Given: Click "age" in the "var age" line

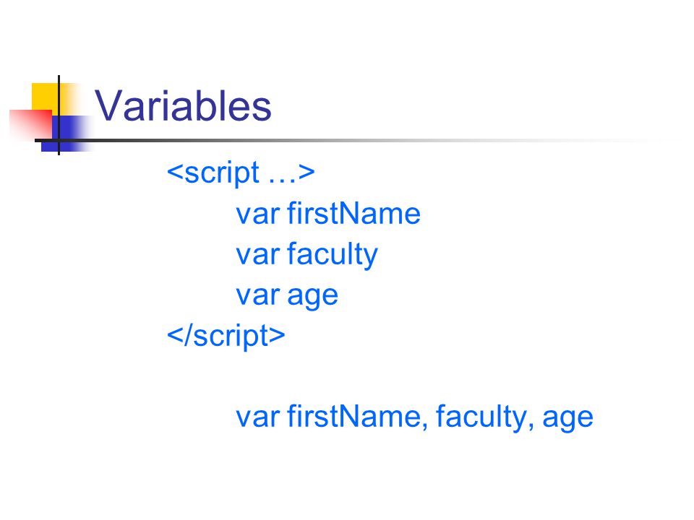Looking at the screenshot, I should (x=312, y=297).
